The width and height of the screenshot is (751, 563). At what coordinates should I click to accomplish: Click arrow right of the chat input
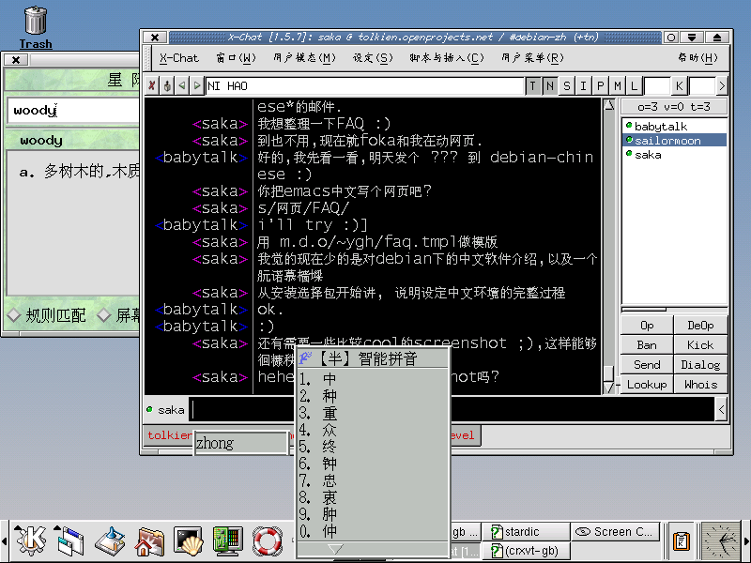pyautogui.click(x=721, y=409)
